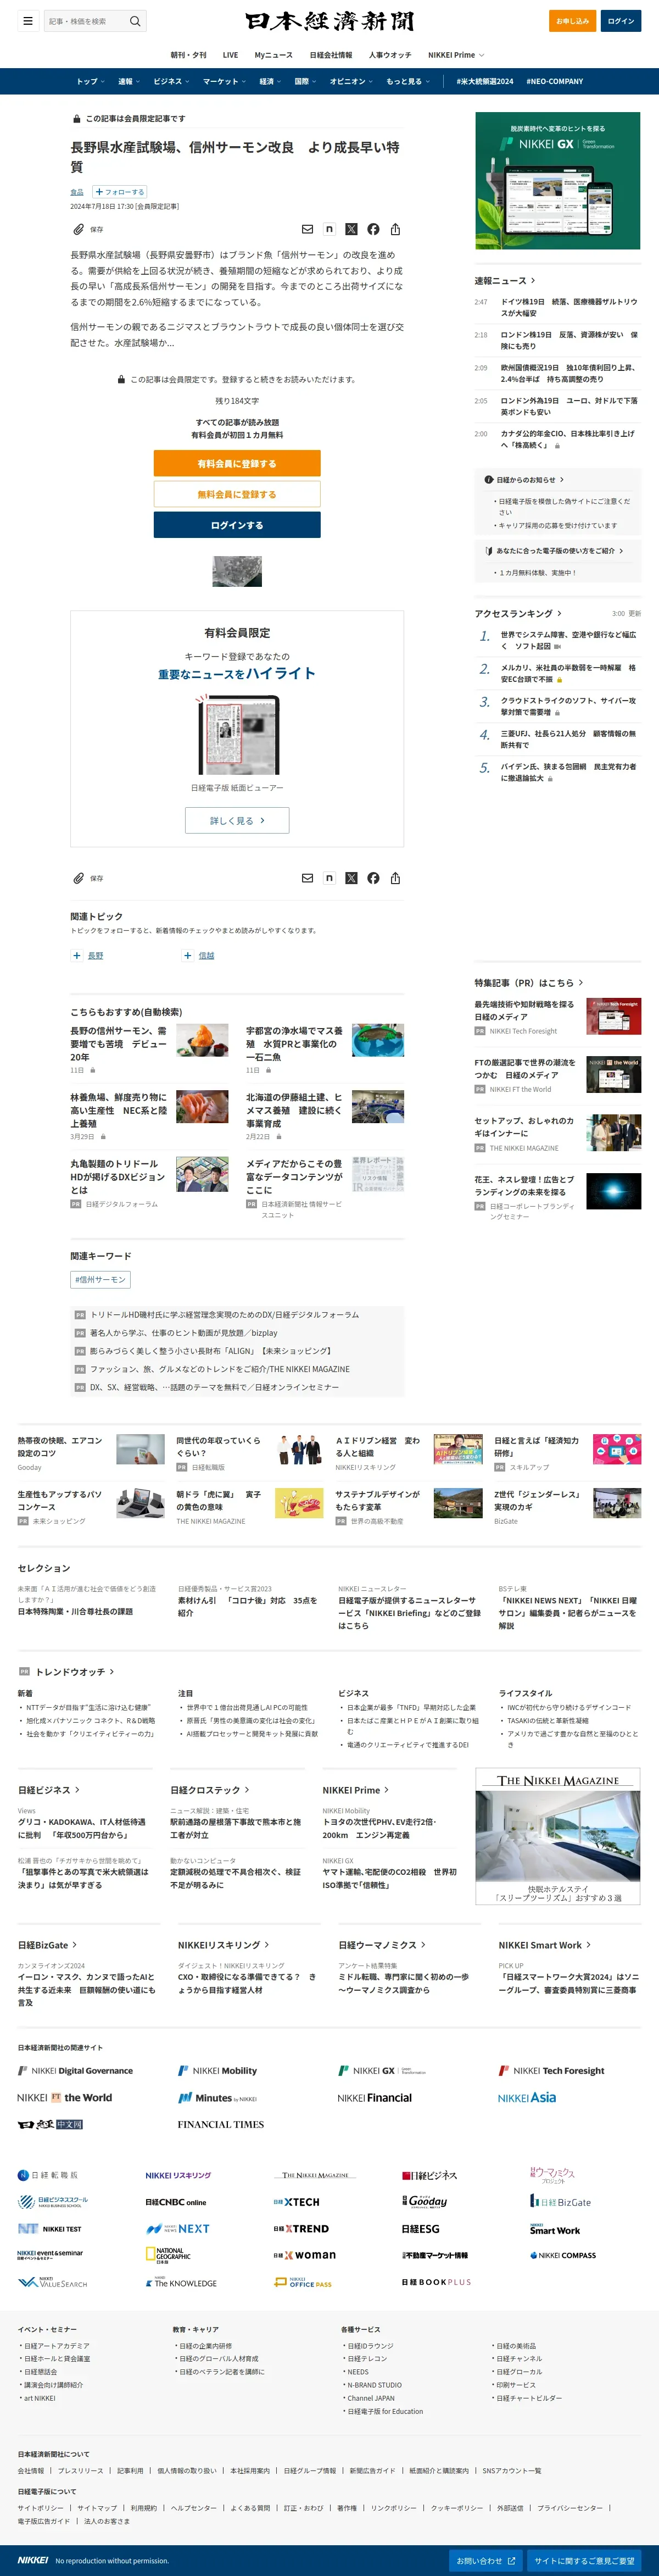Open headline ドイツ株19日 続落
This screenshot has width=659, height=2576.
[x=569, y=307]
